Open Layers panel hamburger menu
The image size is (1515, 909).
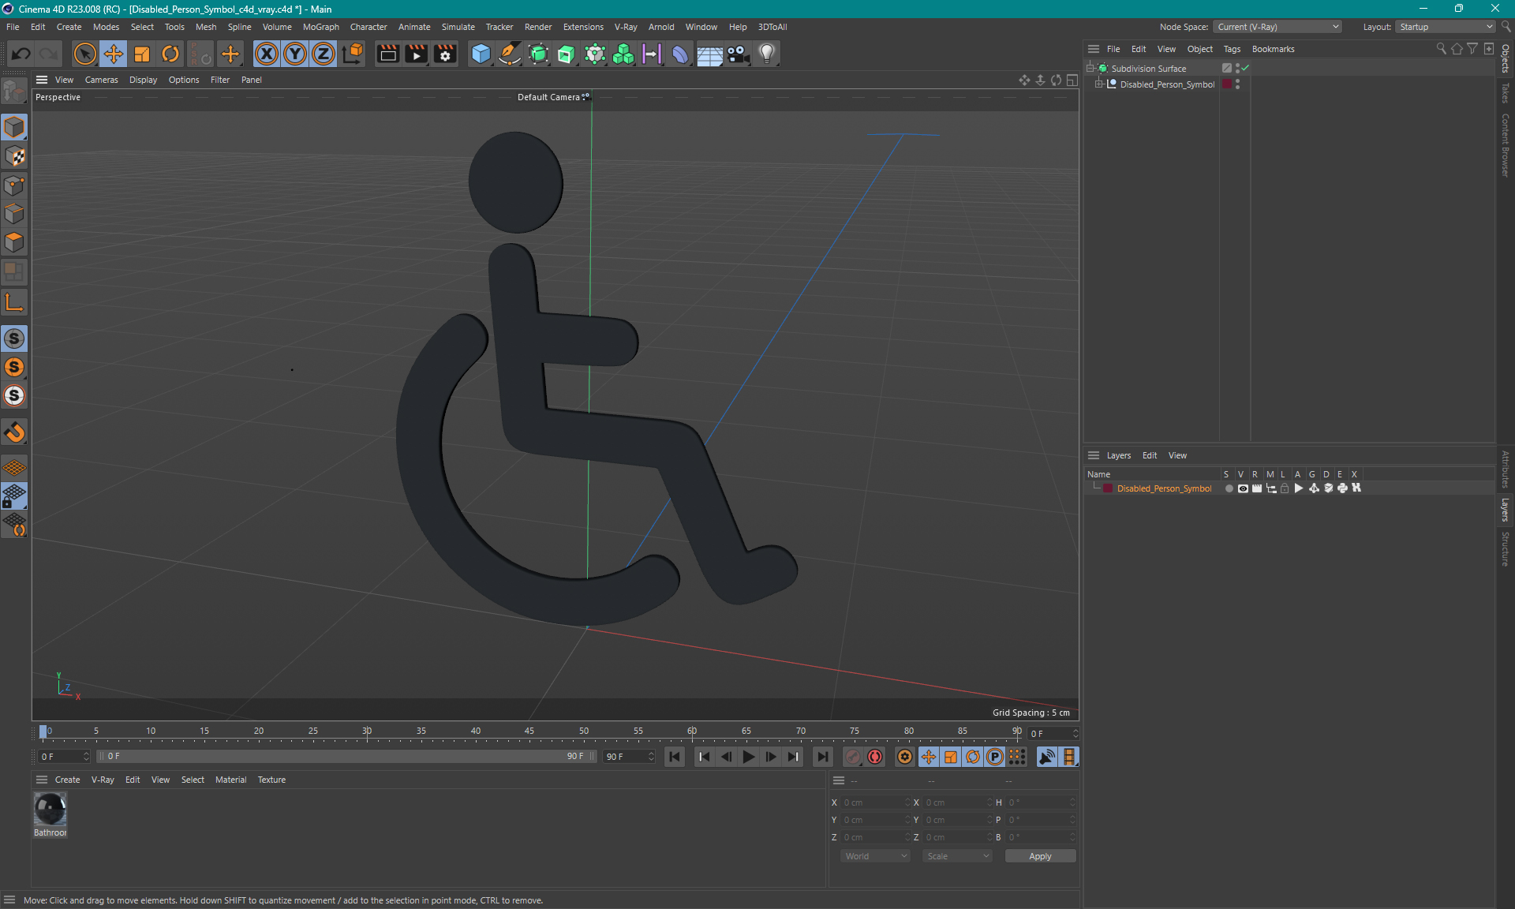(1094, 455)
